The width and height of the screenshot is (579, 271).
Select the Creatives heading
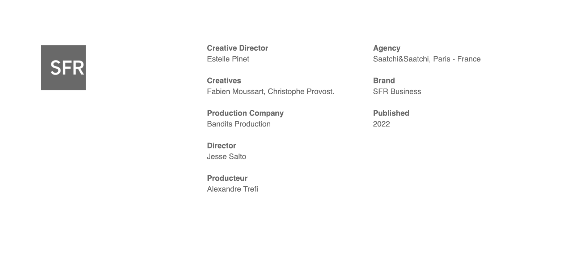click(224, 81)
